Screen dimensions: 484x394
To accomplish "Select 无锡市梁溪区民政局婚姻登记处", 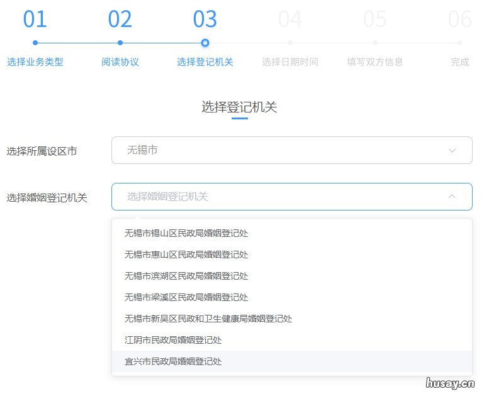I will (291, 297).
